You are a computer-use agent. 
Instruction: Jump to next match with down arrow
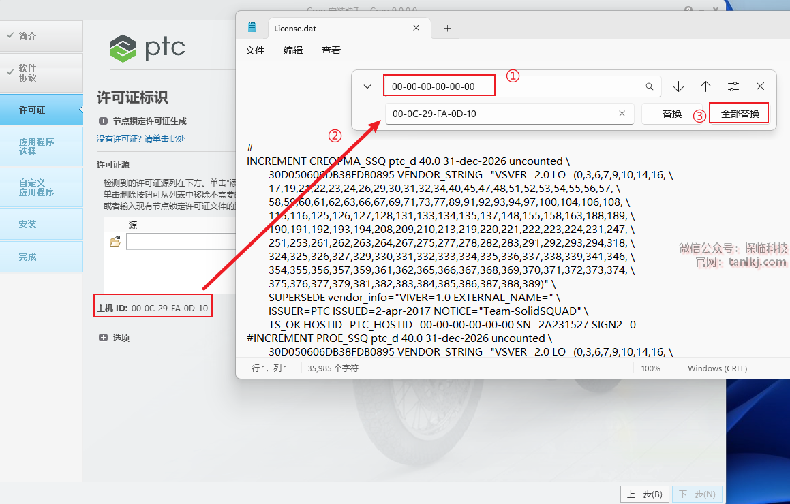(678, 86)
